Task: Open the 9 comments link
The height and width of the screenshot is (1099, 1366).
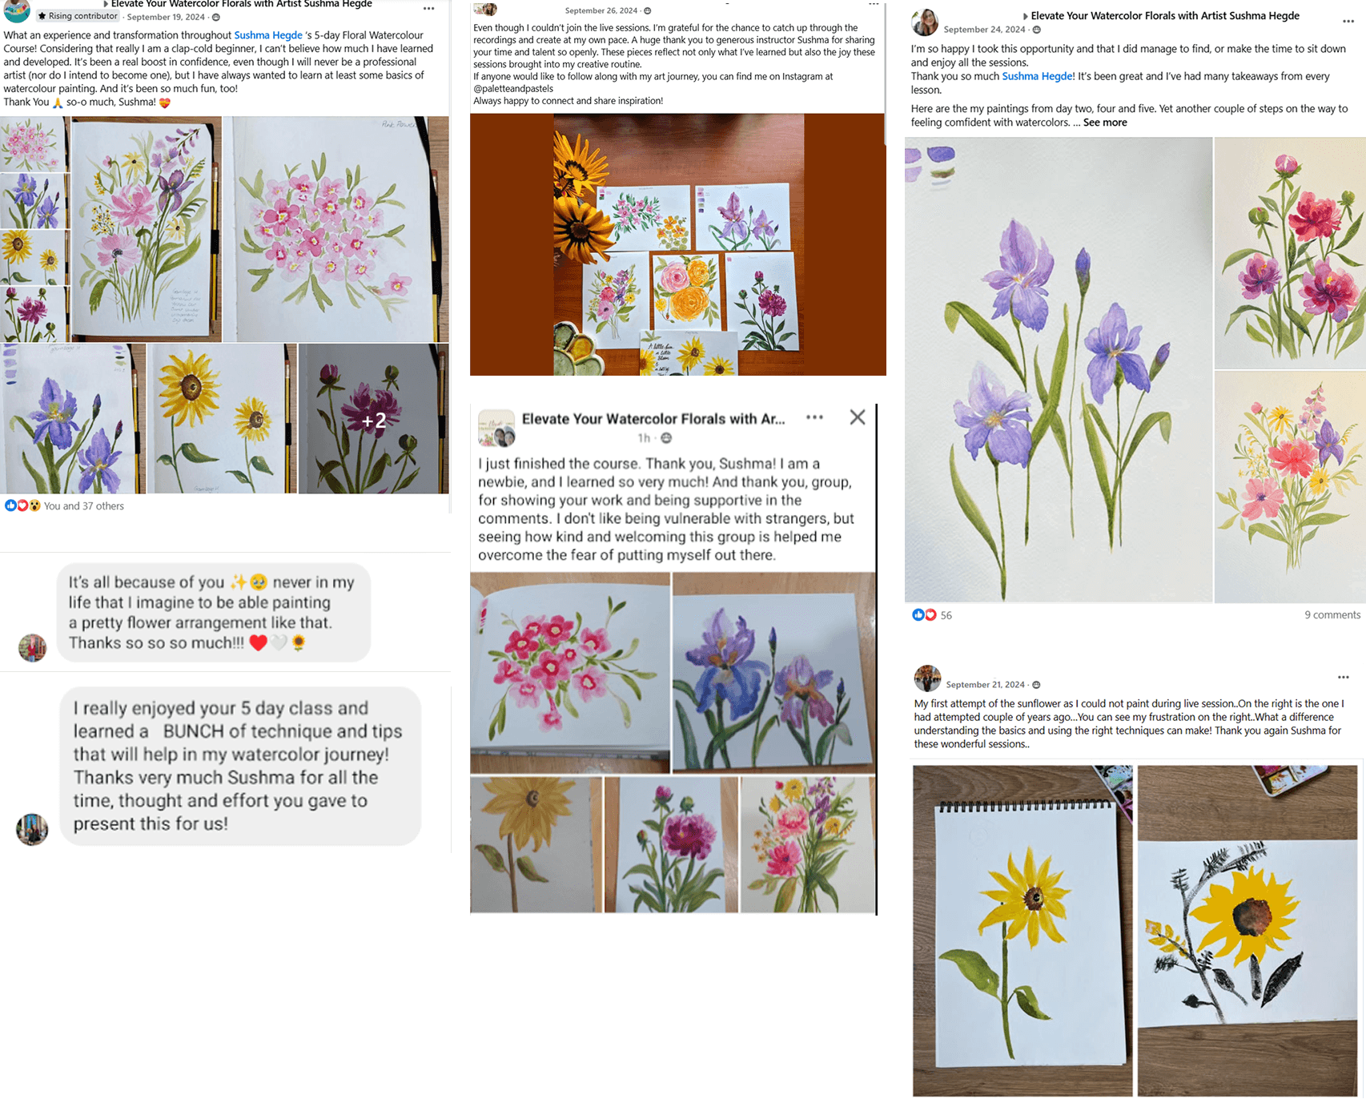Action: (x=1332, y=615)
